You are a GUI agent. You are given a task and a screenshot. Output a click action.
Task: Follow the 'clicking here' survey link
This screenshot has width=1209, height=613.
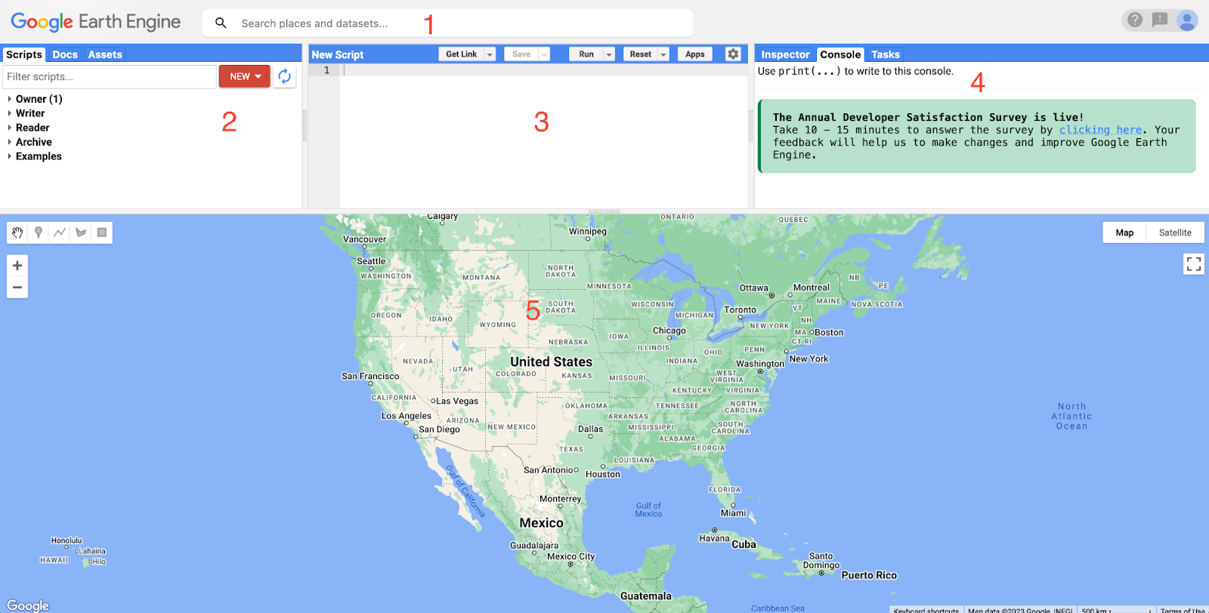click(1100, 130)
